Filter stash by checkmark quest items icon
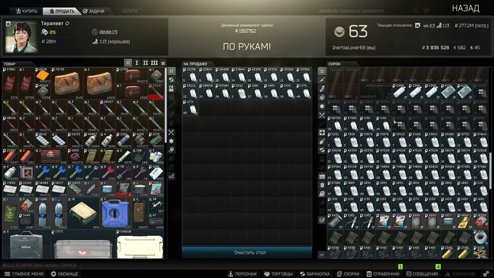The image size is (494, 278). pyautogui.click(x=322, y=220)
